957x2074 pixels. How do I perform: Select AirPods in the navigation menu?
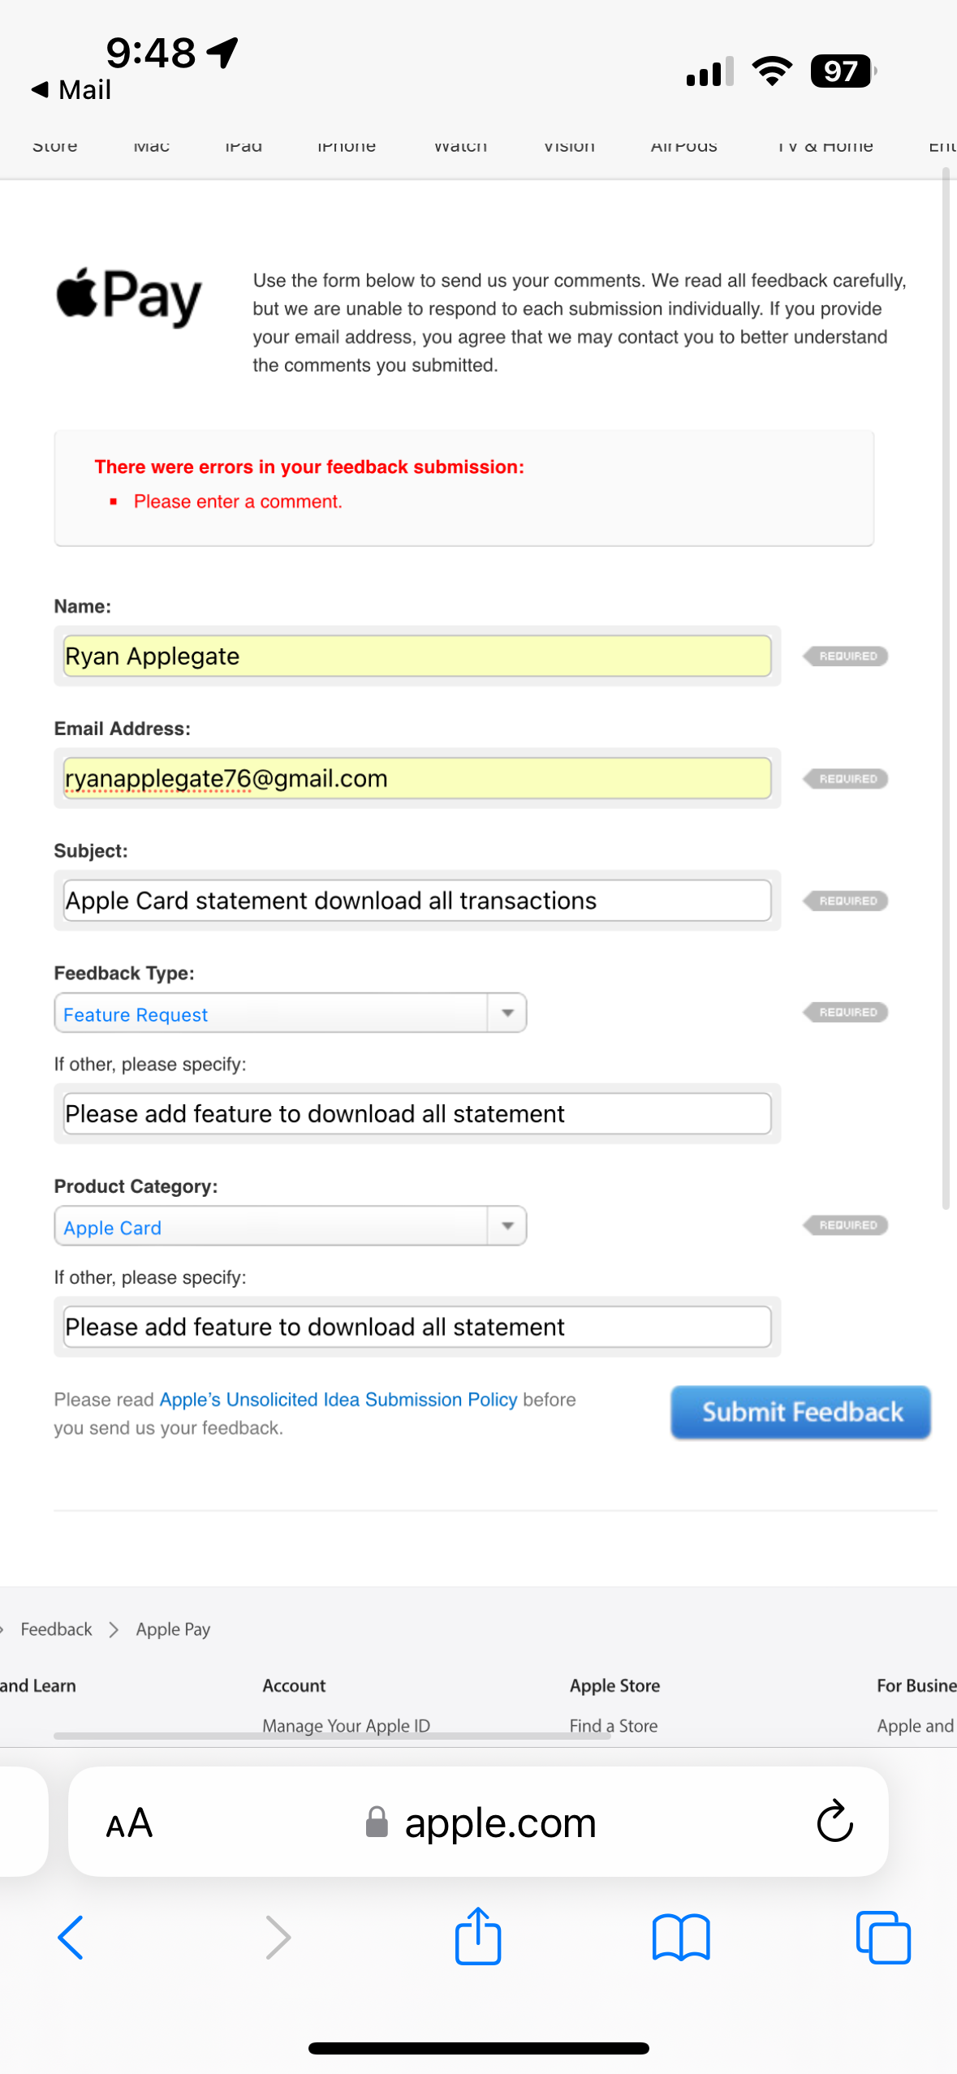tap(683, 146)
